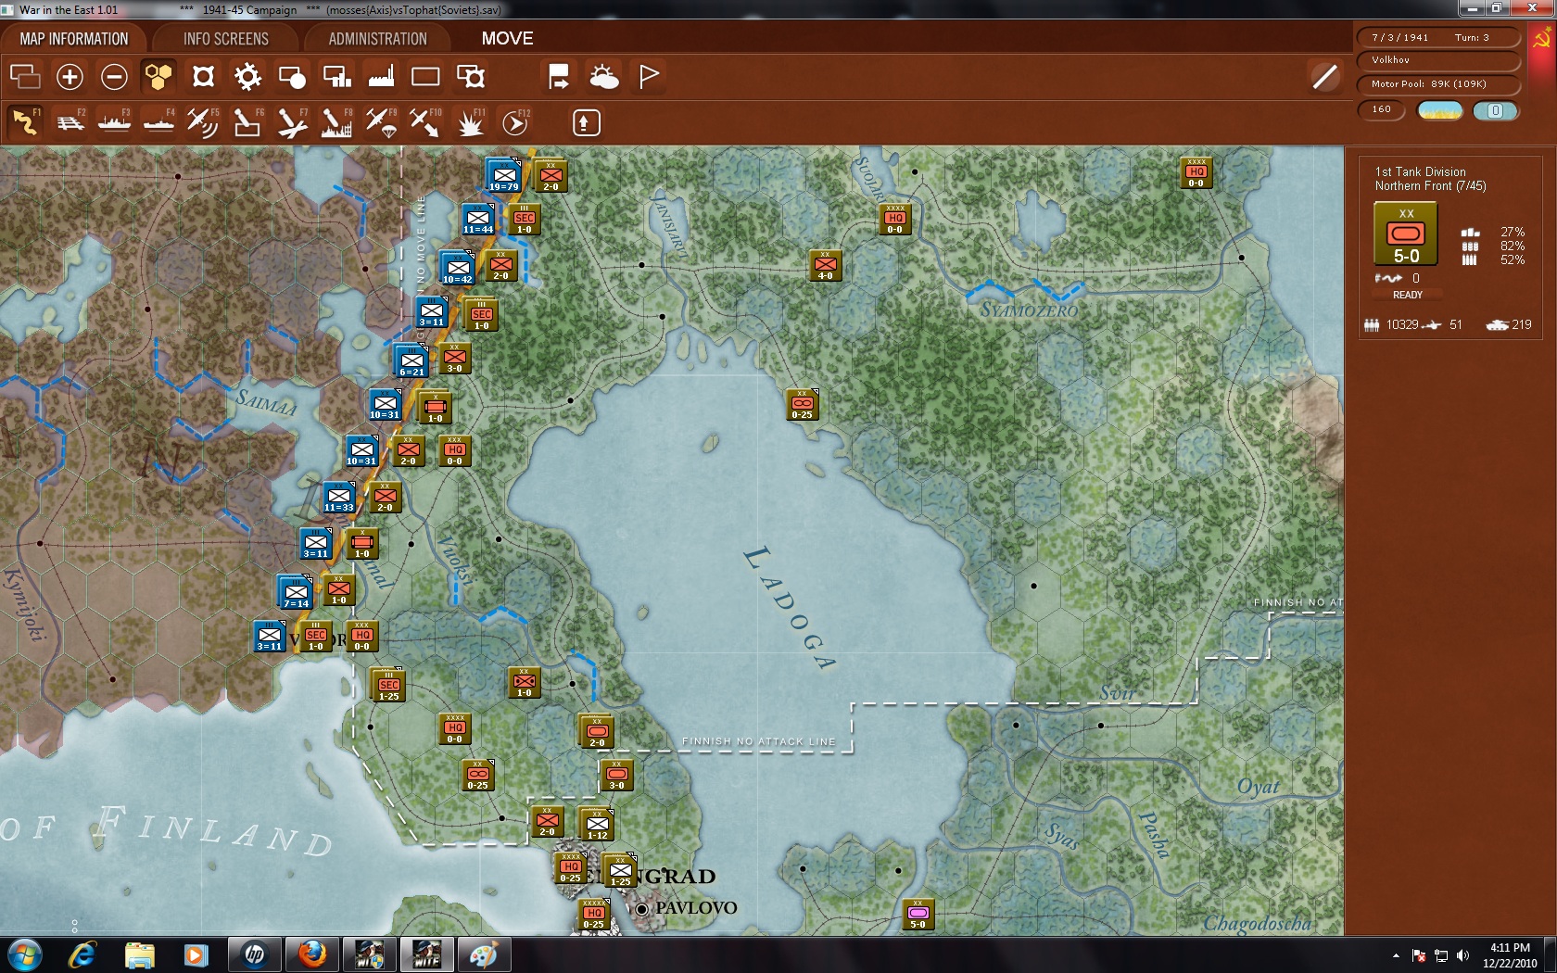The image size is (1557, 973).
Task: Select the Finnish unit labeled 11=33
Action: coord(339,498)
